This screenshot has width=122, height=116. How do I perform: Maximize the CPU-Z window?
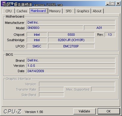[113, 4]
